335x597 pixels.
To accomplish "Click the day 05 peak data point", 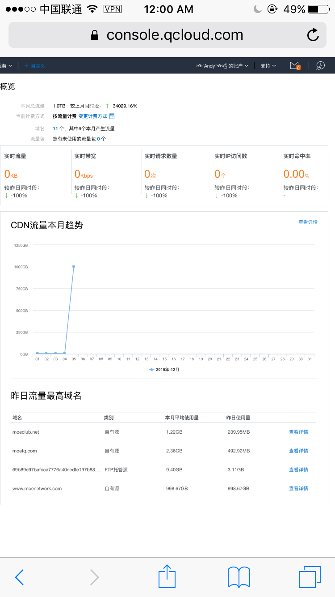I will pyautogui.click(x=74, y=266).
